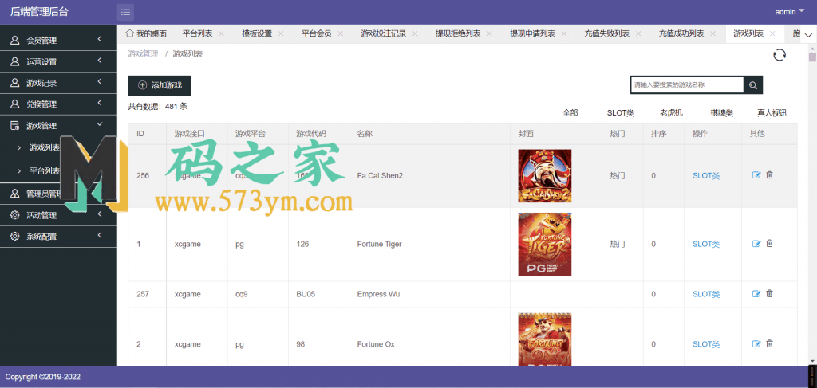Expand the 会员管理 sidebar menu
The image size is (817, 388).
click(x=58, y=40)
